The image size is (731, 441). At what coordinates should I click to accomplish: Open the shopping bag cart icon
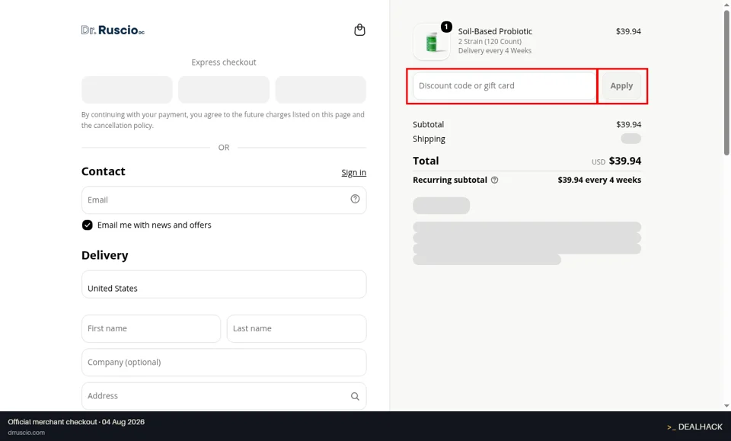click(x=359, y=30)
